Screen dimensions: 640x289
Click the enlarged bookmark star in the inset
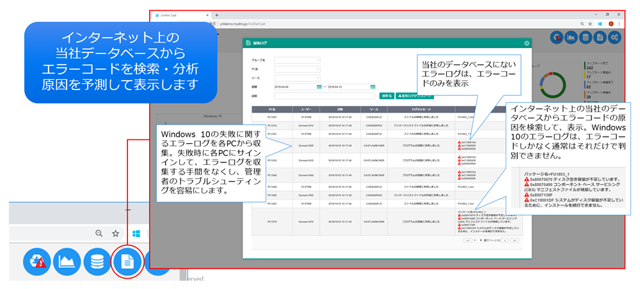pos(115,233)
